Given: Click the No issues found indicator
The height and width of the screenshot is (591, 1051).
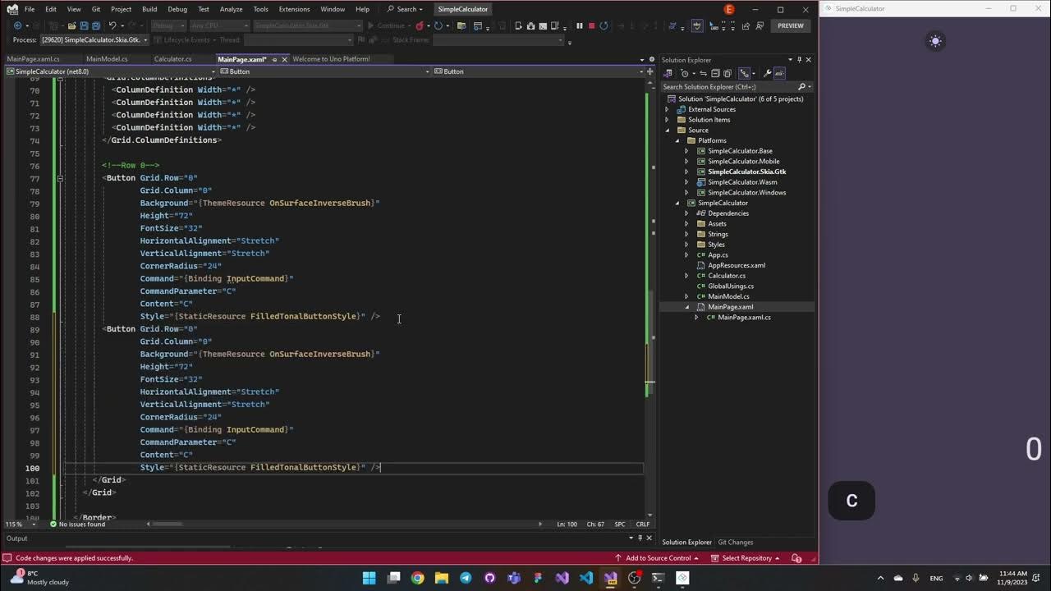Looking at the screenshot, I should point(77,524).
